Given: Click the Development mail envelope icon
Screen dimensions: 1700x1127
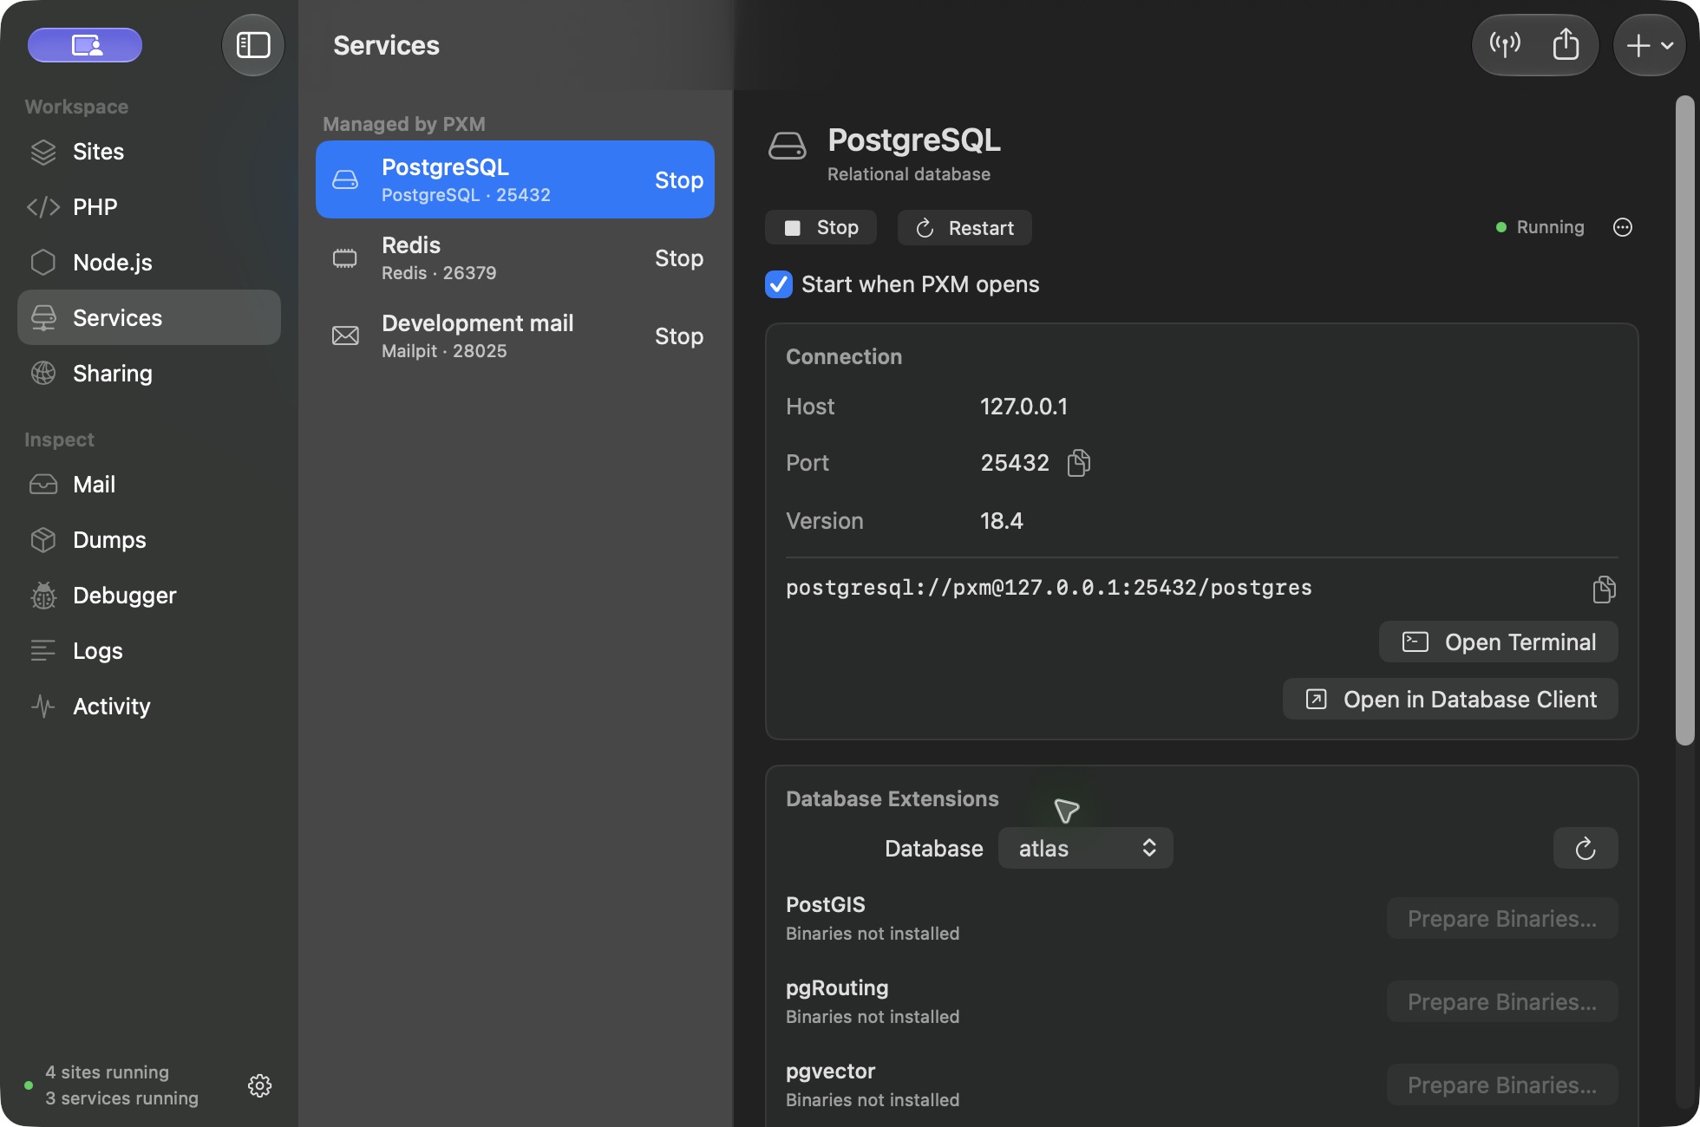Looking at the screenshot, I should point(345,336).
